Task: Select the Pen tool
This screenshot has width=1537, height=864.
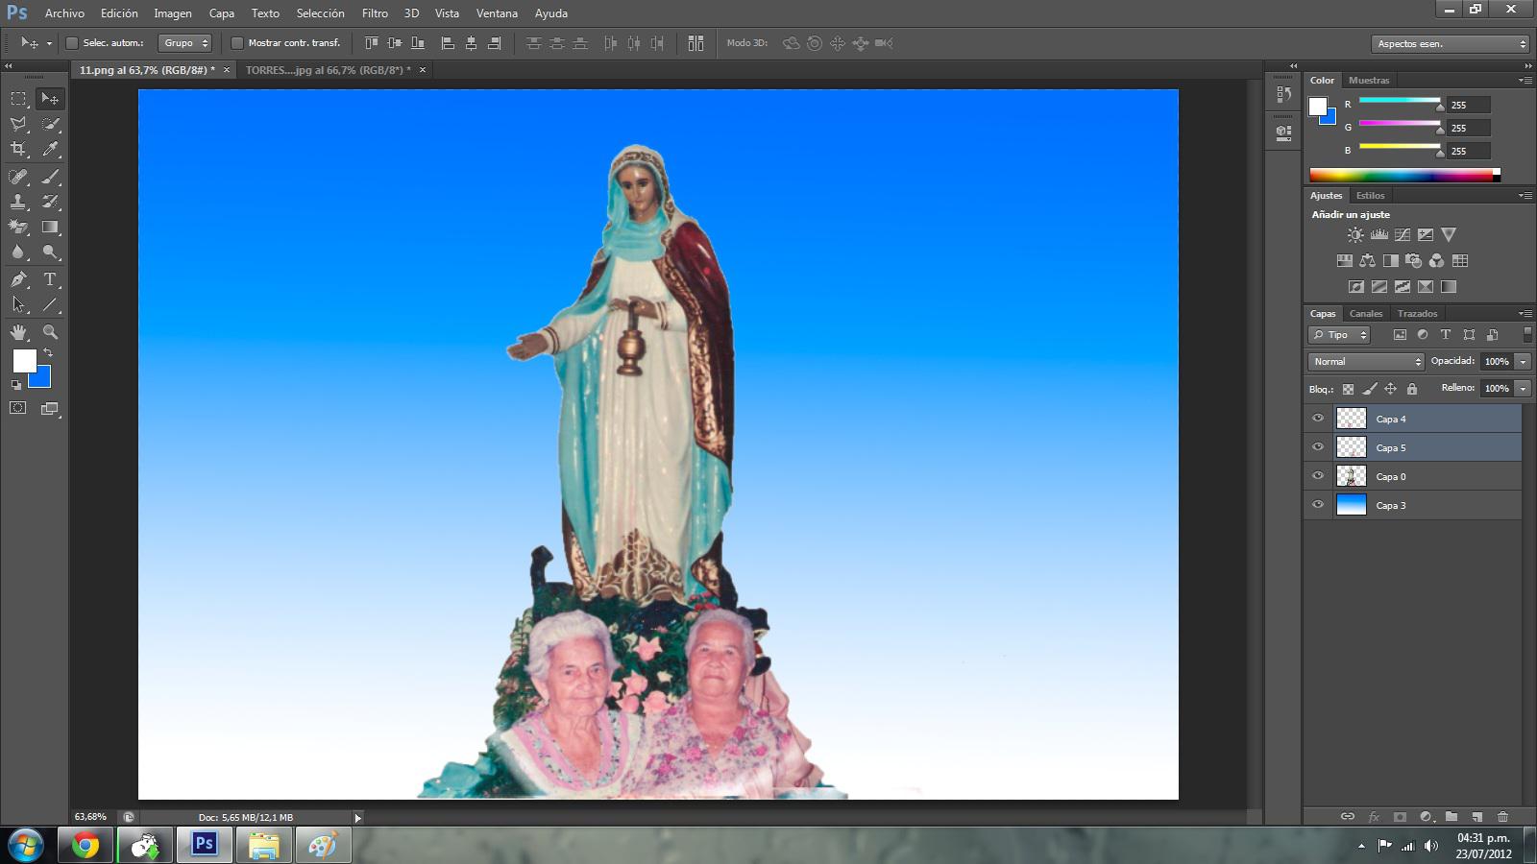Action: click(x=18, y=279)
